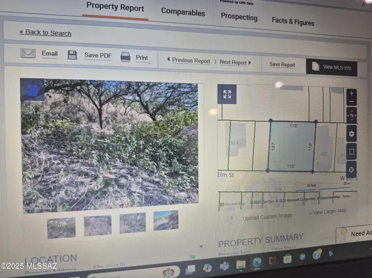
Task: Zoom out on the map with minus
Action: (x=351, y=102)
